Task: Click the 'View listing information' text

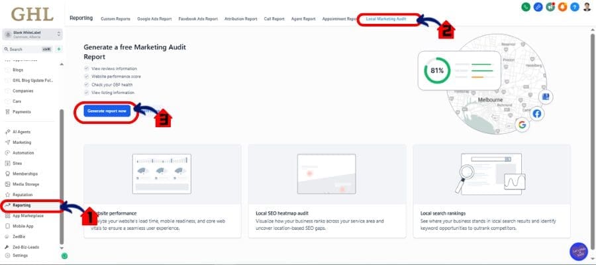Action: click(113, 93)
